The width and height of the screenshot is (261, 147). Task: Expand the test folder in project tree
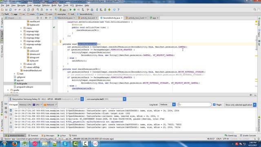point(15,74)
